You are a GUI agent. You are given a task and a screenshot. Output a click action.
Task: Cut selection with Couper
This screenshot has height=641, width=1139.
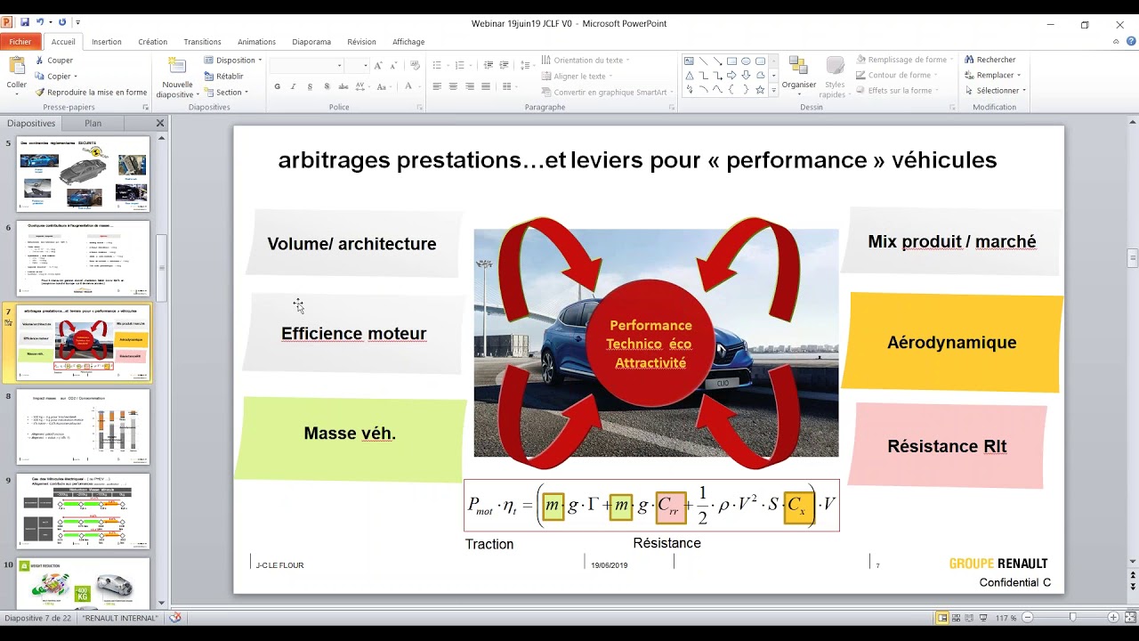[53, 61]
